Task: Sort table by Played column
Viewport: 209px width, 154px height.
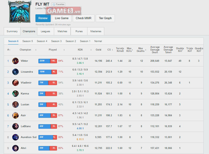Action: [57, 50]
